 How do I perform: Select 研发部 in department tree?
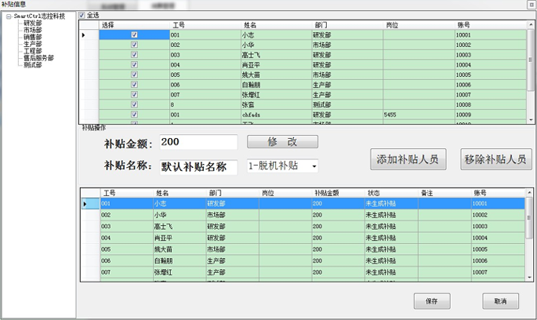pyautogui.click(x=33, y=23)
